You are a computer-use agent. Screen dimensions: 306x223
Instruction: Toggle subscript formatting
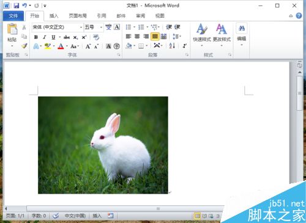(x=75, y=37)
